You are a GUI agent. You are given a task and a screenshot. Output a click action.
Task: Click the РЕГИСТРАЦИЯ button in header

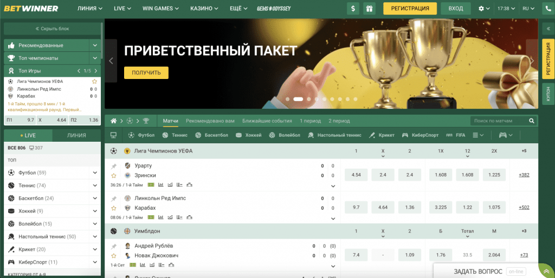tap(410, 9)
